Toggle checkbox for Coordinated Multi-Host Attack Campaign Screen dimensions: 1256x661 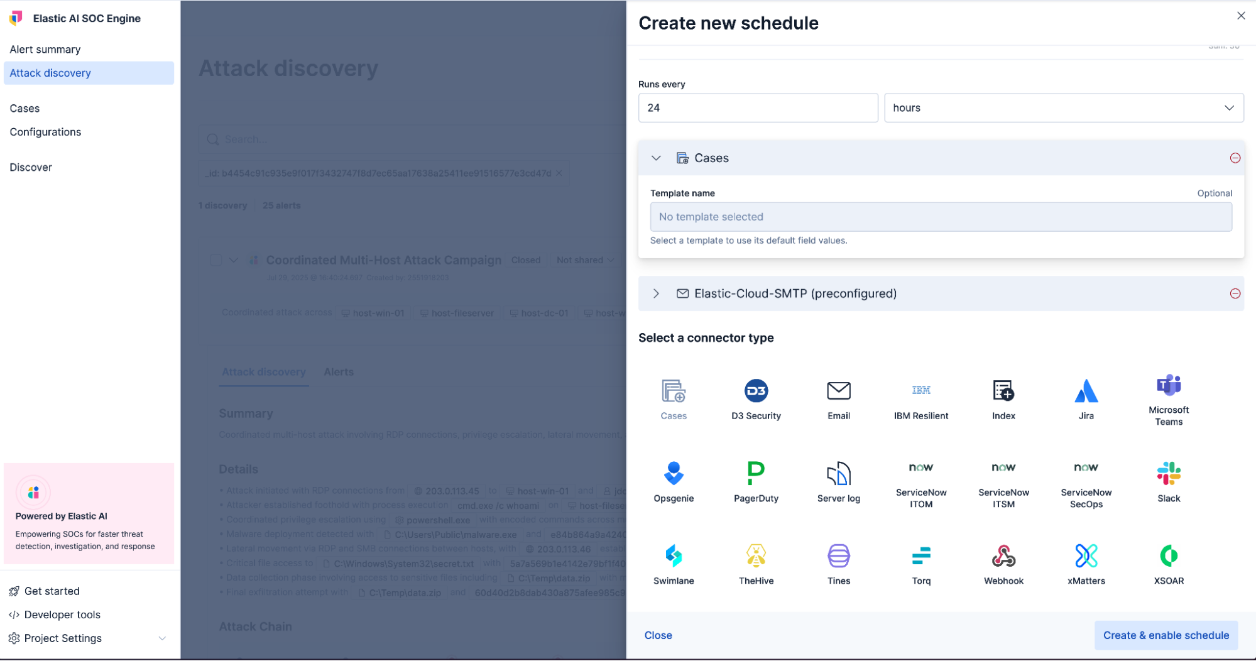coord(216,260)
